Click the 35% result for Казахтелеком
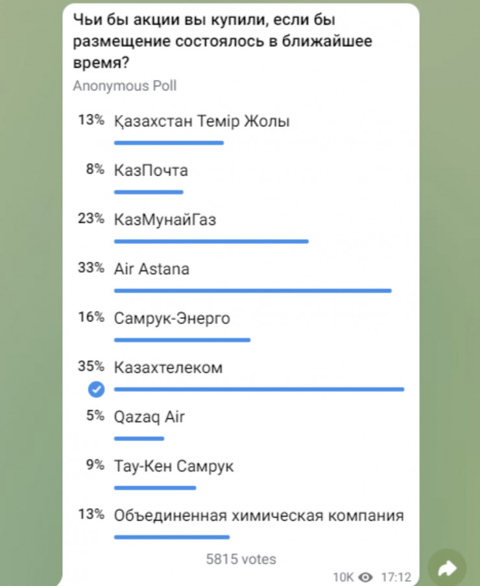 pos(91,366)
